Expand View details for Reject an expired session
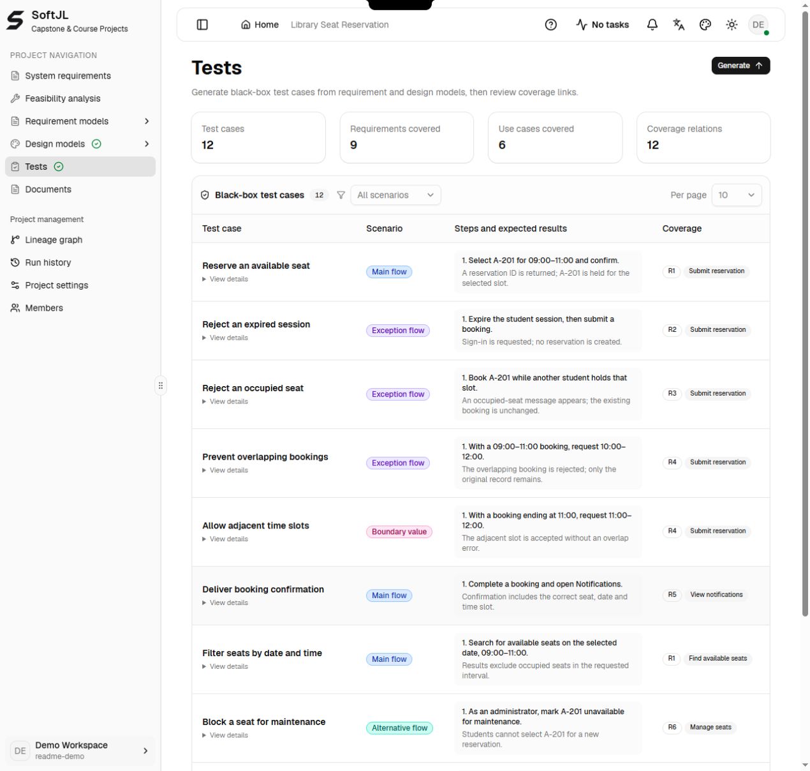Image resolution: width=810 pixels, height=771 pixels. pyautogui.click(x=225, y=338)
